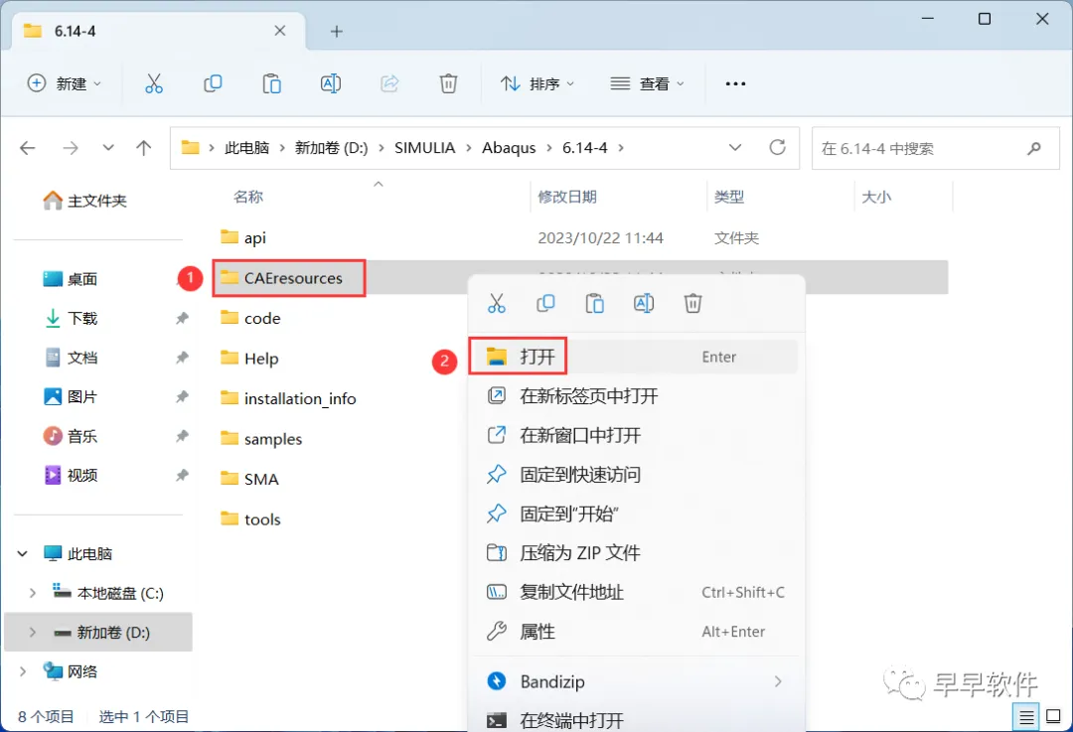Click the search box 在 6.14-4 中搜索
This screenshot has width=1073, height=732.
935,148
